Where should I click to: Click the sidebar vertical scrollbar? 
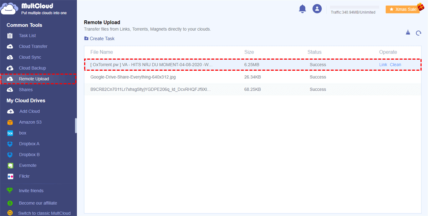click(x=76, y=126)
